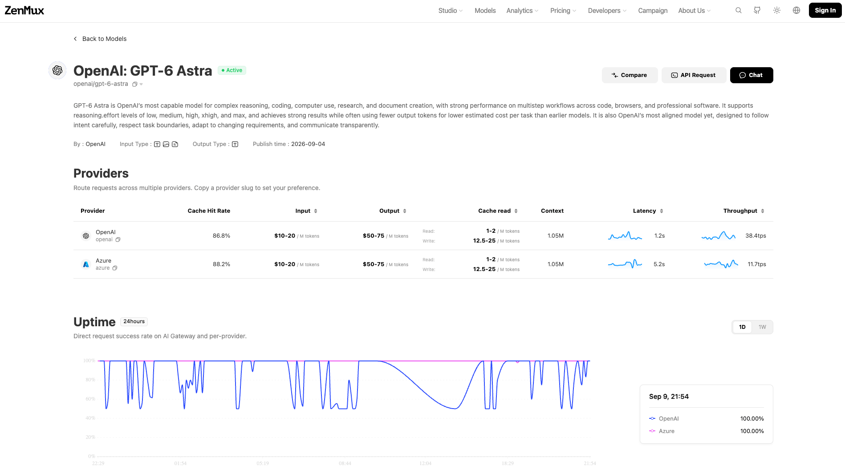Copy the openai provider slug
Image resolution: width=845 pixels, height=474 pixels.
point(118,239)
